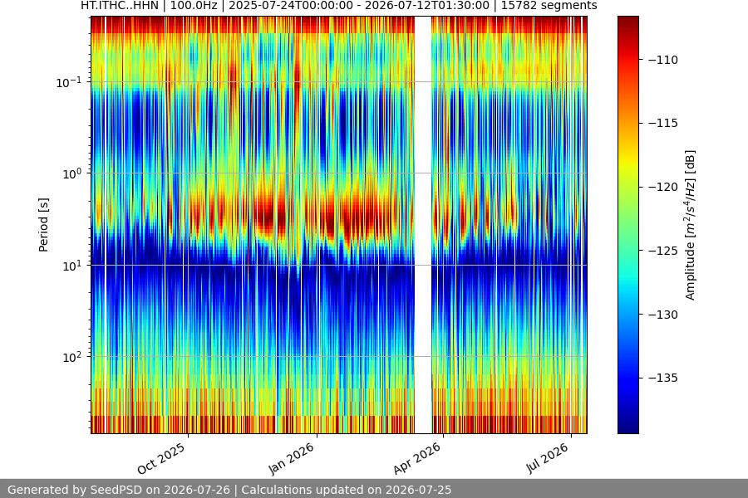Click the plot title text HT.ITHC..HHN

pos(119,6)
